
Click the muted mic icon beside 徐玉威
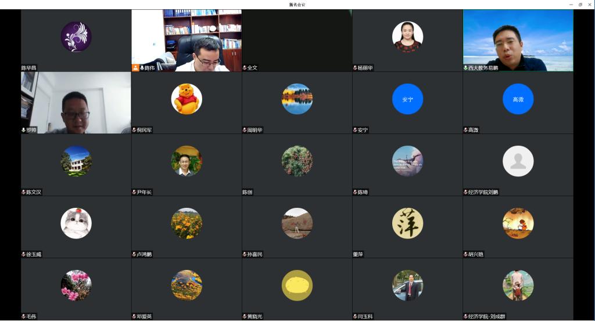coord(24,254)
